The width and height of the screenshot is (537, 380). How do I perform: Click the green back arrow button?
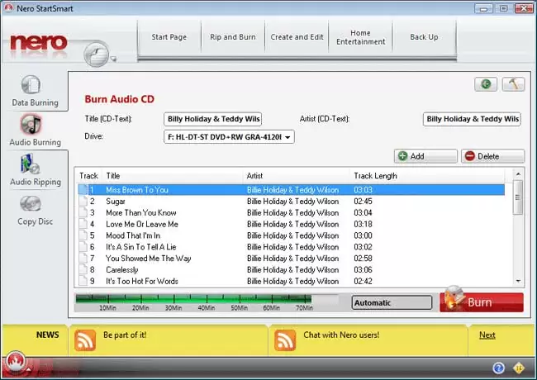[x=486, y=84]
